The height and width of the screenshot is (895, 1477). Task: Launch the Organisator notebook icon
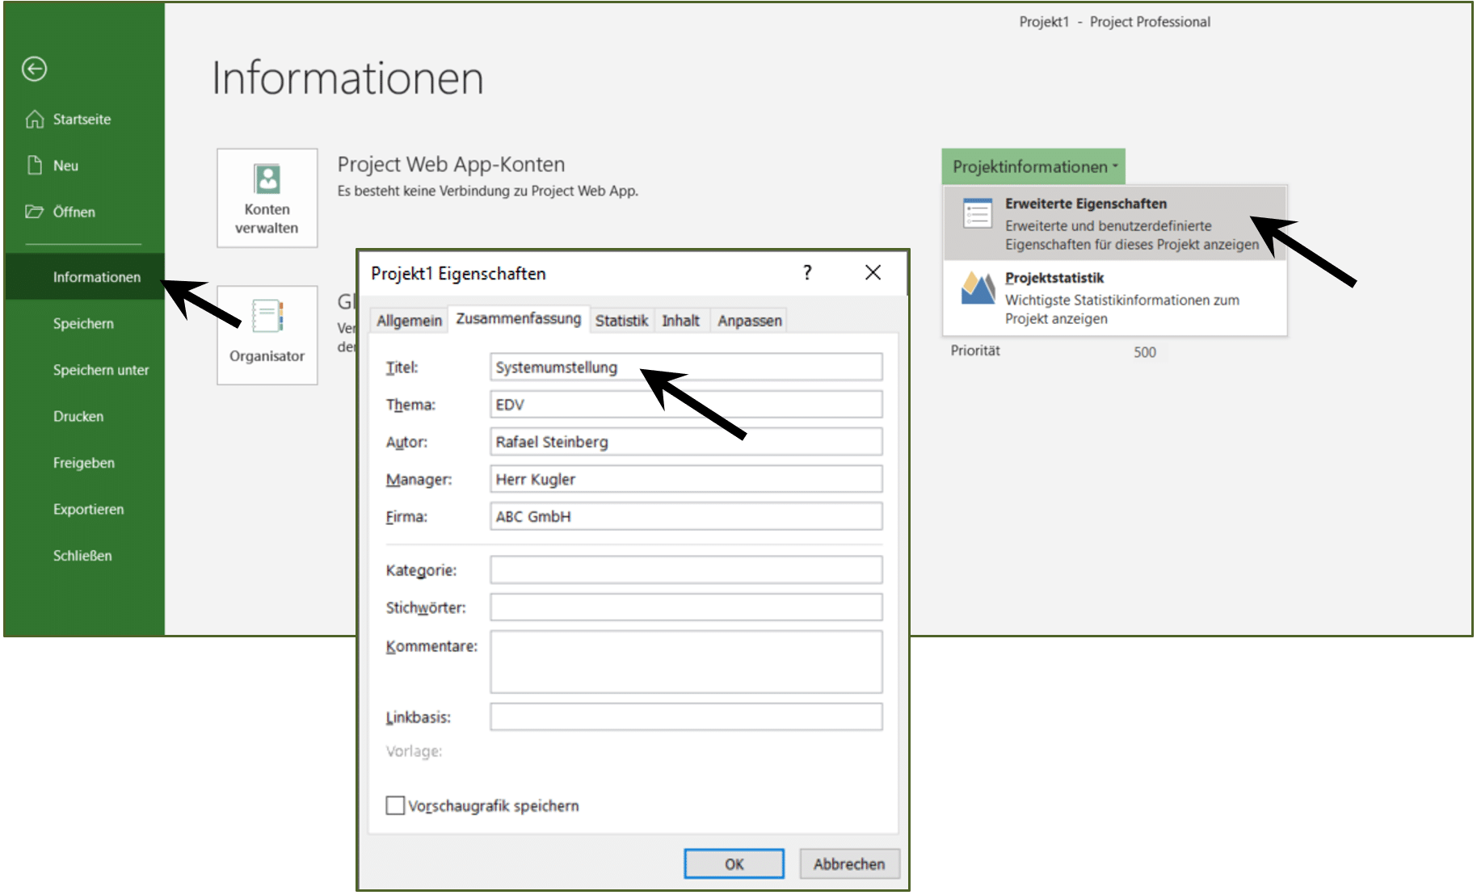point(267,316)
